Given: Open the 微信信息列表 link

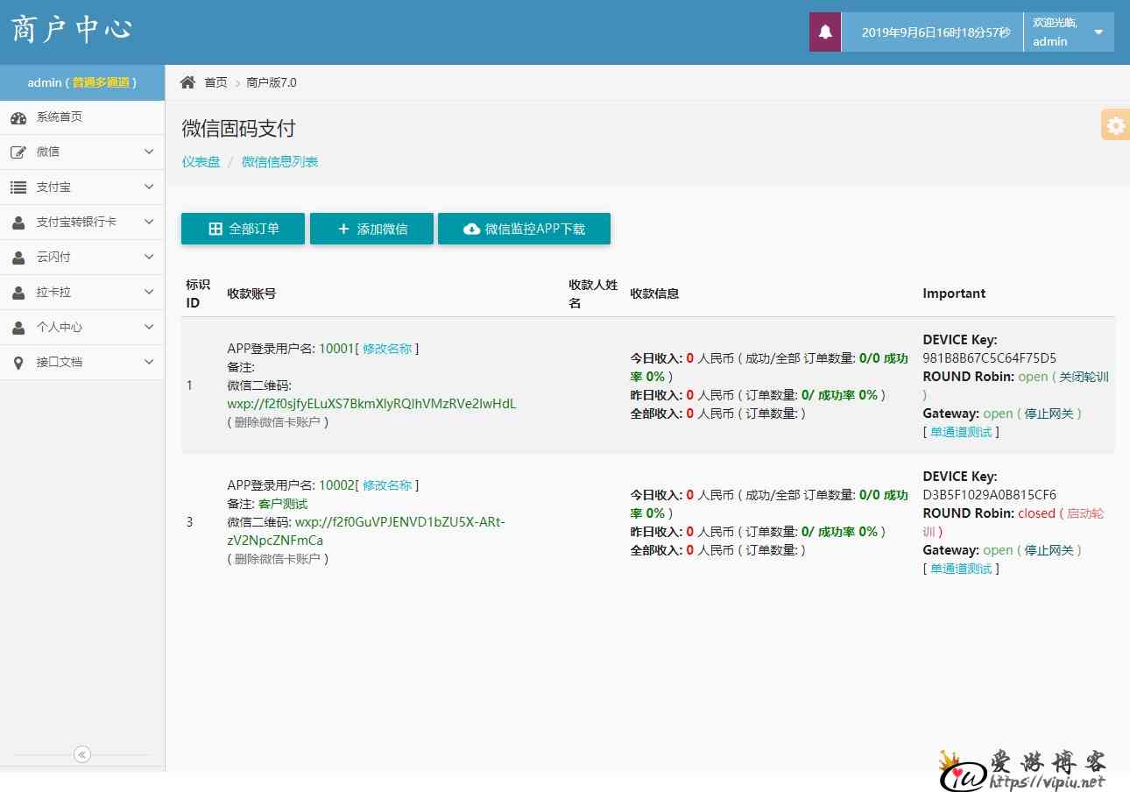Looking at the screenshot, I should pos(279,162).
